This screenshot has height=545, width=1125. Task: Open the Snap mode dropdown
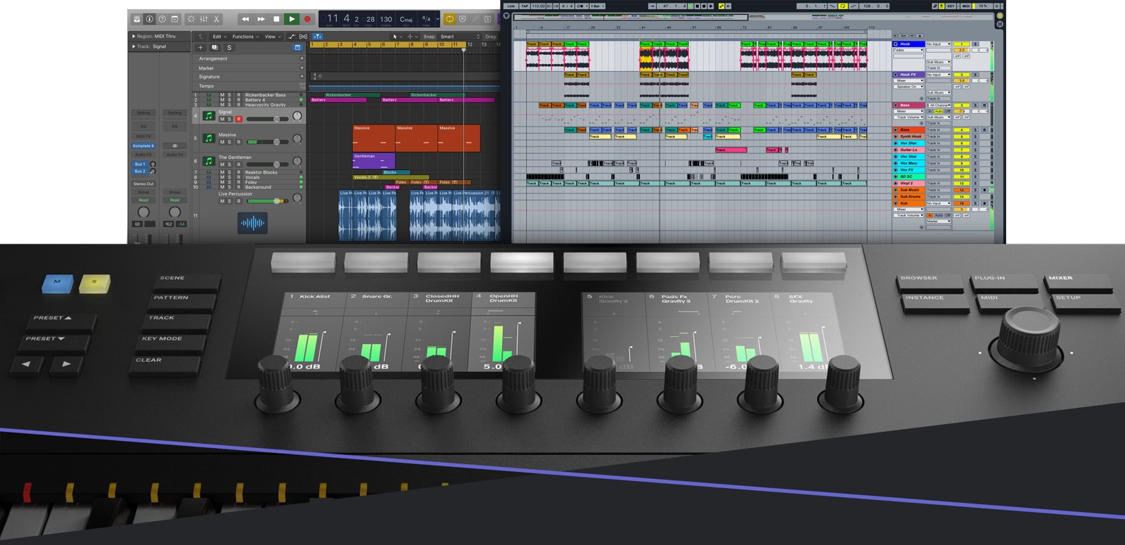coord(458,37)
